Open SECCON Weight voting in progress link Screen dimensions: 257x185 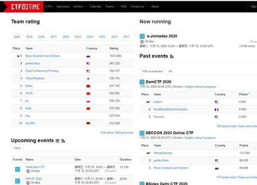(200, 138)
